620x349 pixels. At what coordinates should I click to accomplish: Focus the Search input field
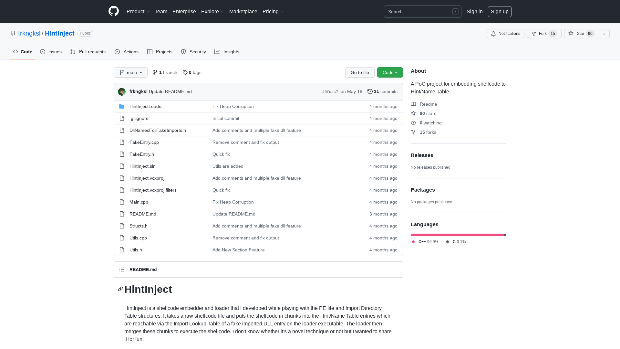point(422,12)
